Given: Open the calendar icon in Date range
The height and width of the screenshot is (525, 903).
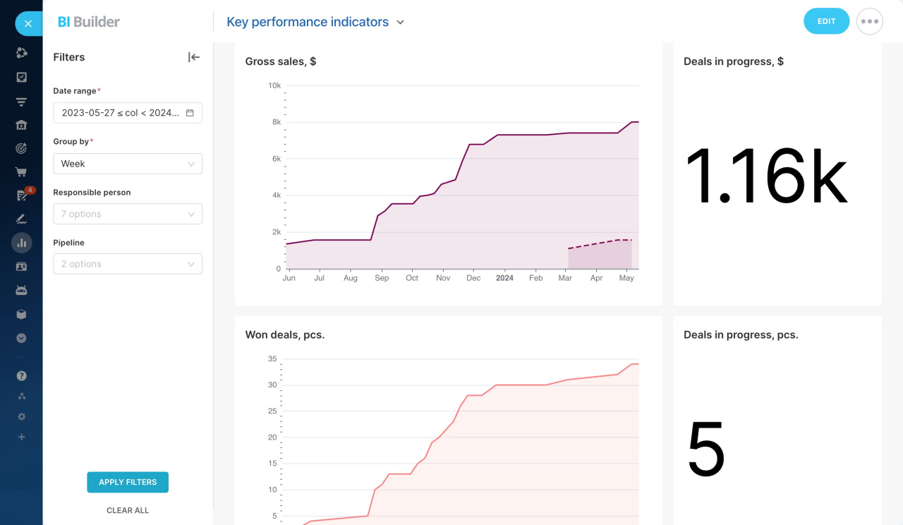Looking at the screenshot, I should (x=190, y=113).
